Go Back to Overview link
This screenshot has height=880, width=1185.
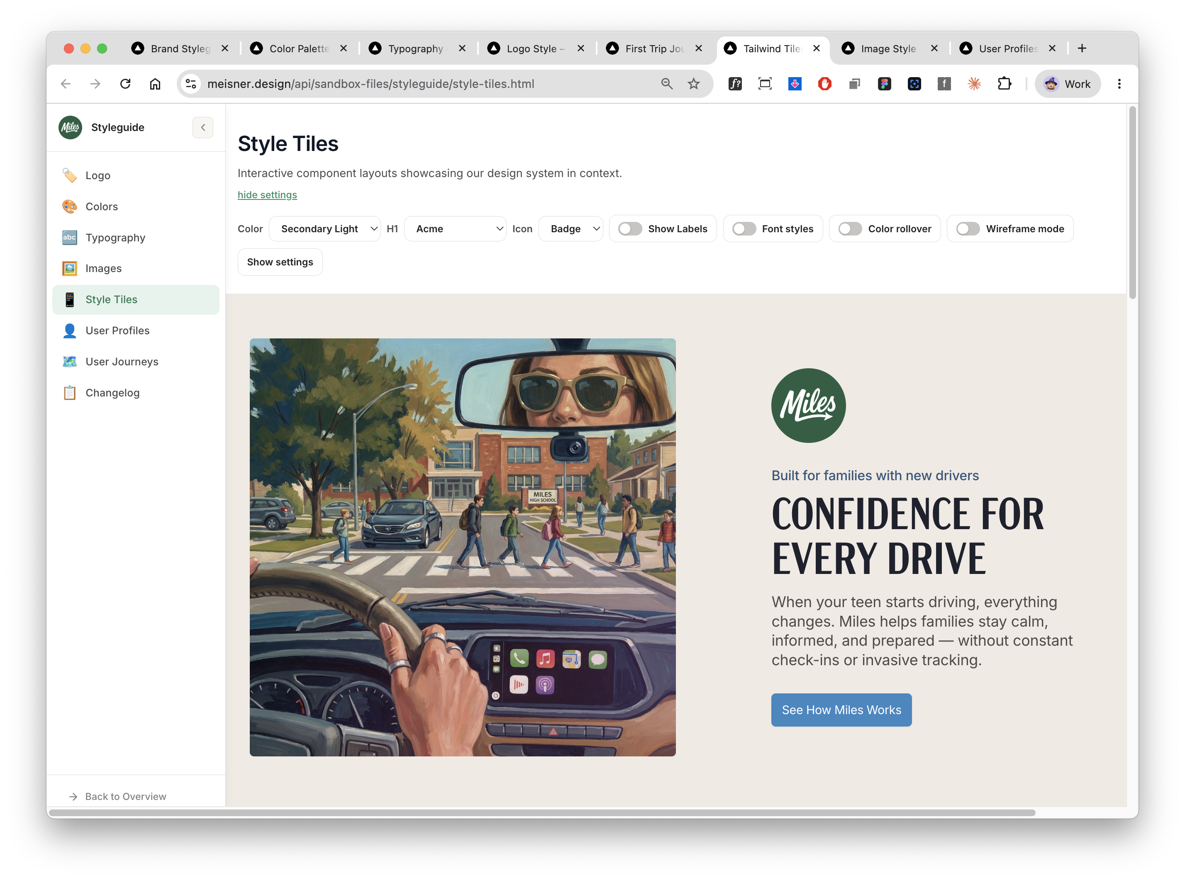118,796
